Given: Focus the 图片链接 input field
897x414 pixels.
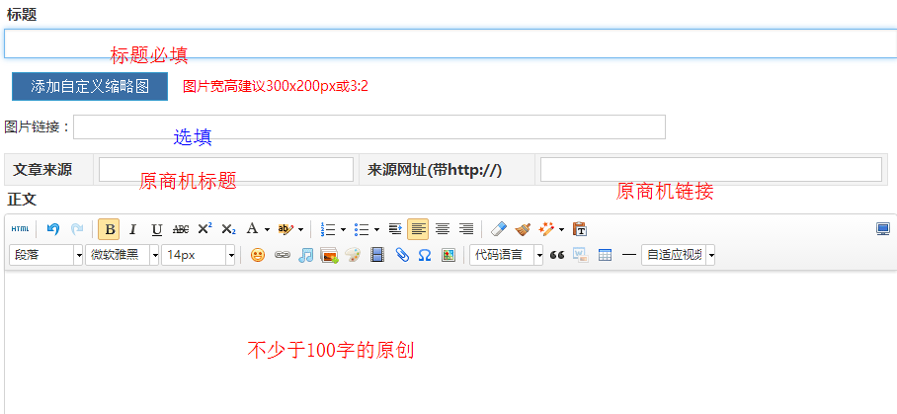Looking at the screenshot, I should [369, 126].
